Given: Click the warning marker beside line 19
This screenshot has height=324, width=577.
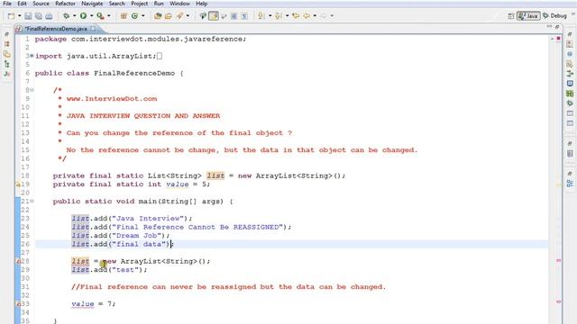Looking at the screenshot, I should 18,184.
